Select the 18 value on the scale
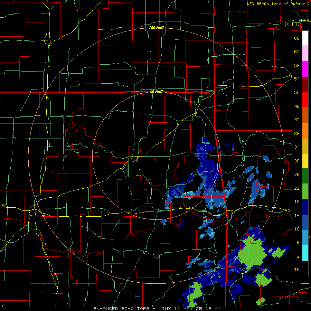311x311 pixels. [297, 202]
